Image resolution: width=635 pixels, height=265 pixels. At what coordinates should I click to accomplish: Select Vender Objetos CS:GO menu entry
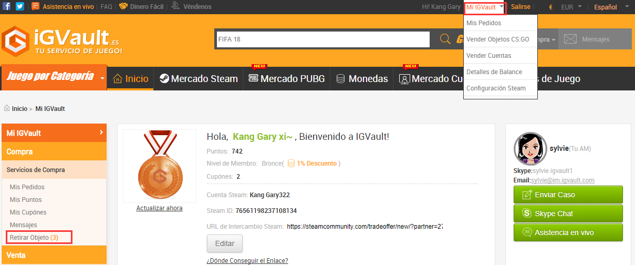tap(498, 39)
